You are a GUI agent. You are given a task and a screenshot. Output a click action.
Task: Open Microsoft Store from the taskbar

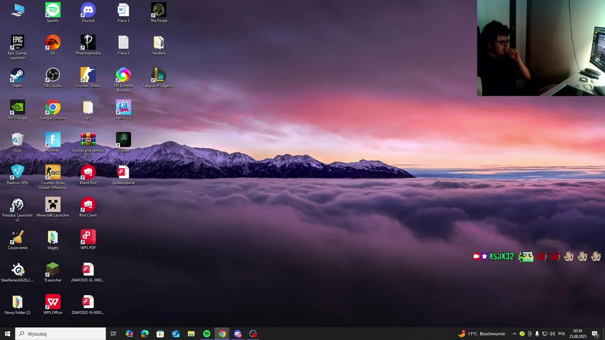pos(160,334)
